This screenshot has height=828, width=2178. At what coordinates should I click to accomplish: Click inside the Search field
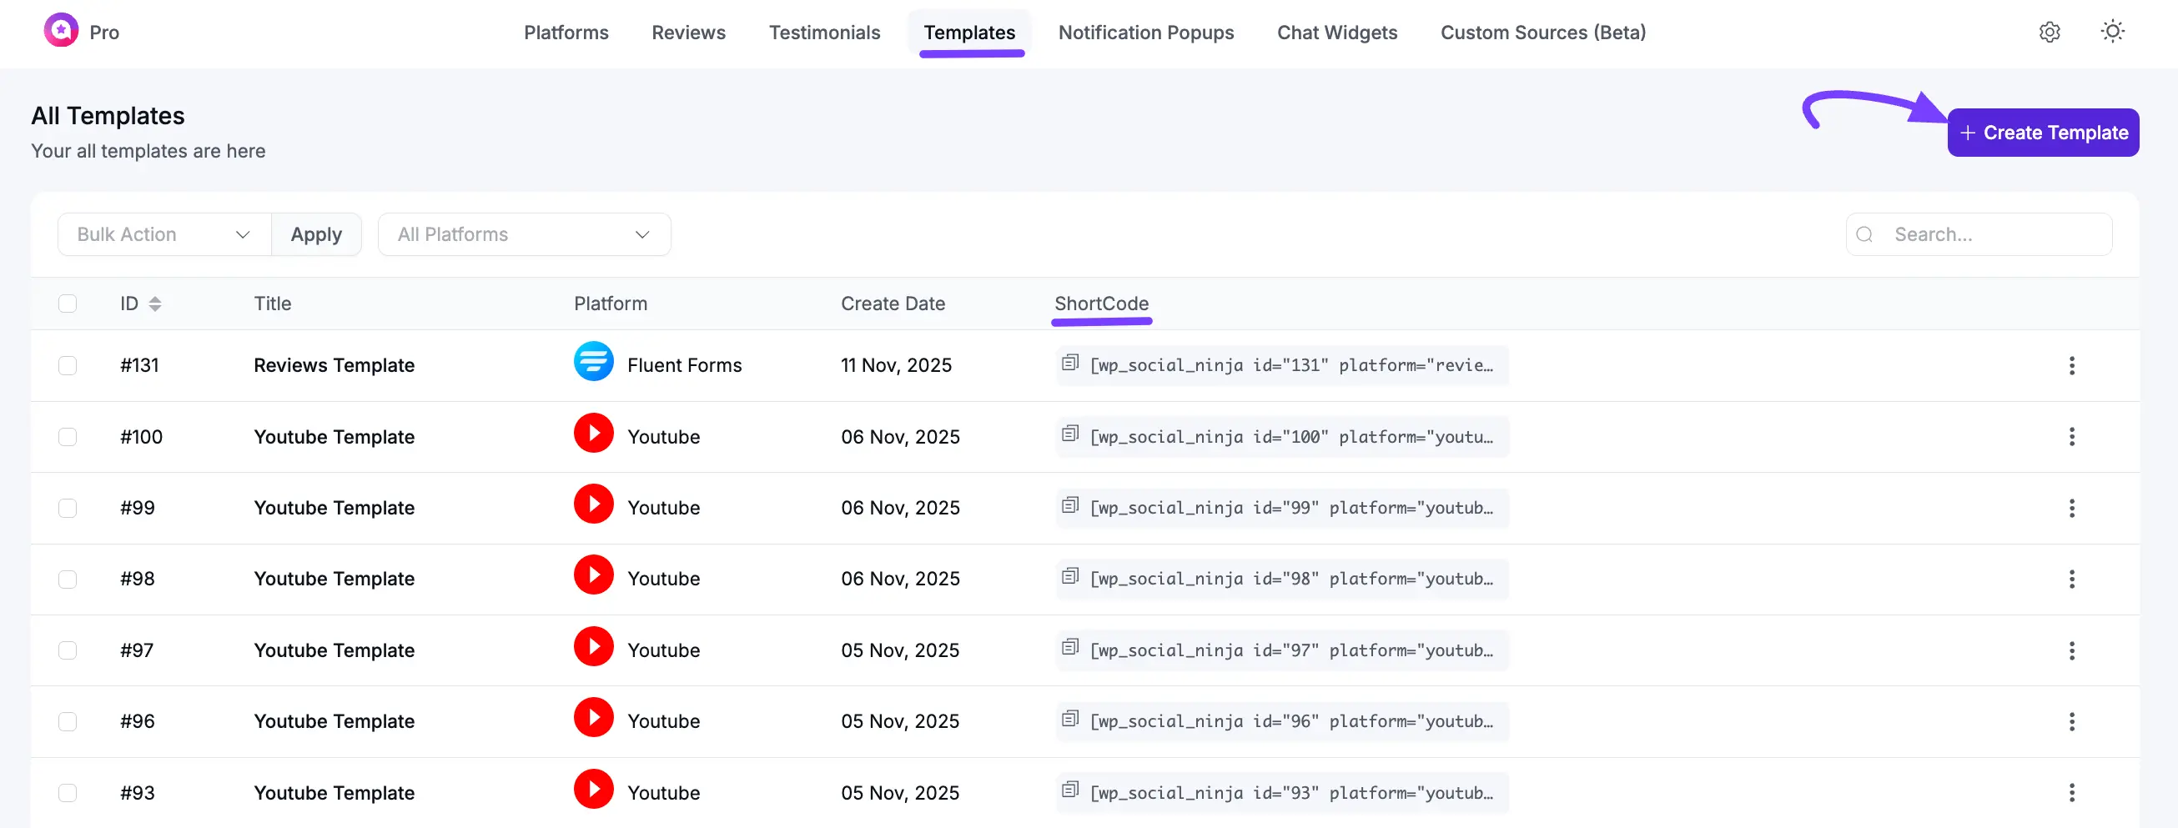[x=1979, y=234]
